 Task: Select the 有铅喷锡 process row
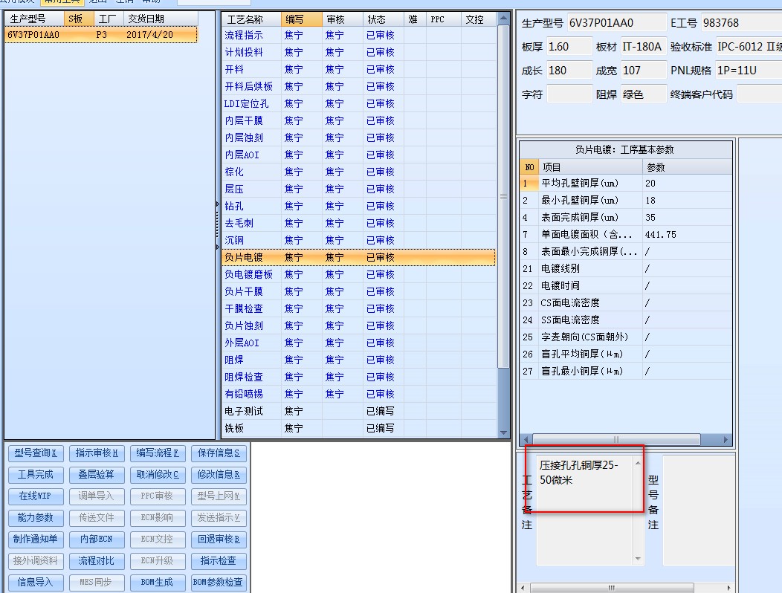[359, 394]
